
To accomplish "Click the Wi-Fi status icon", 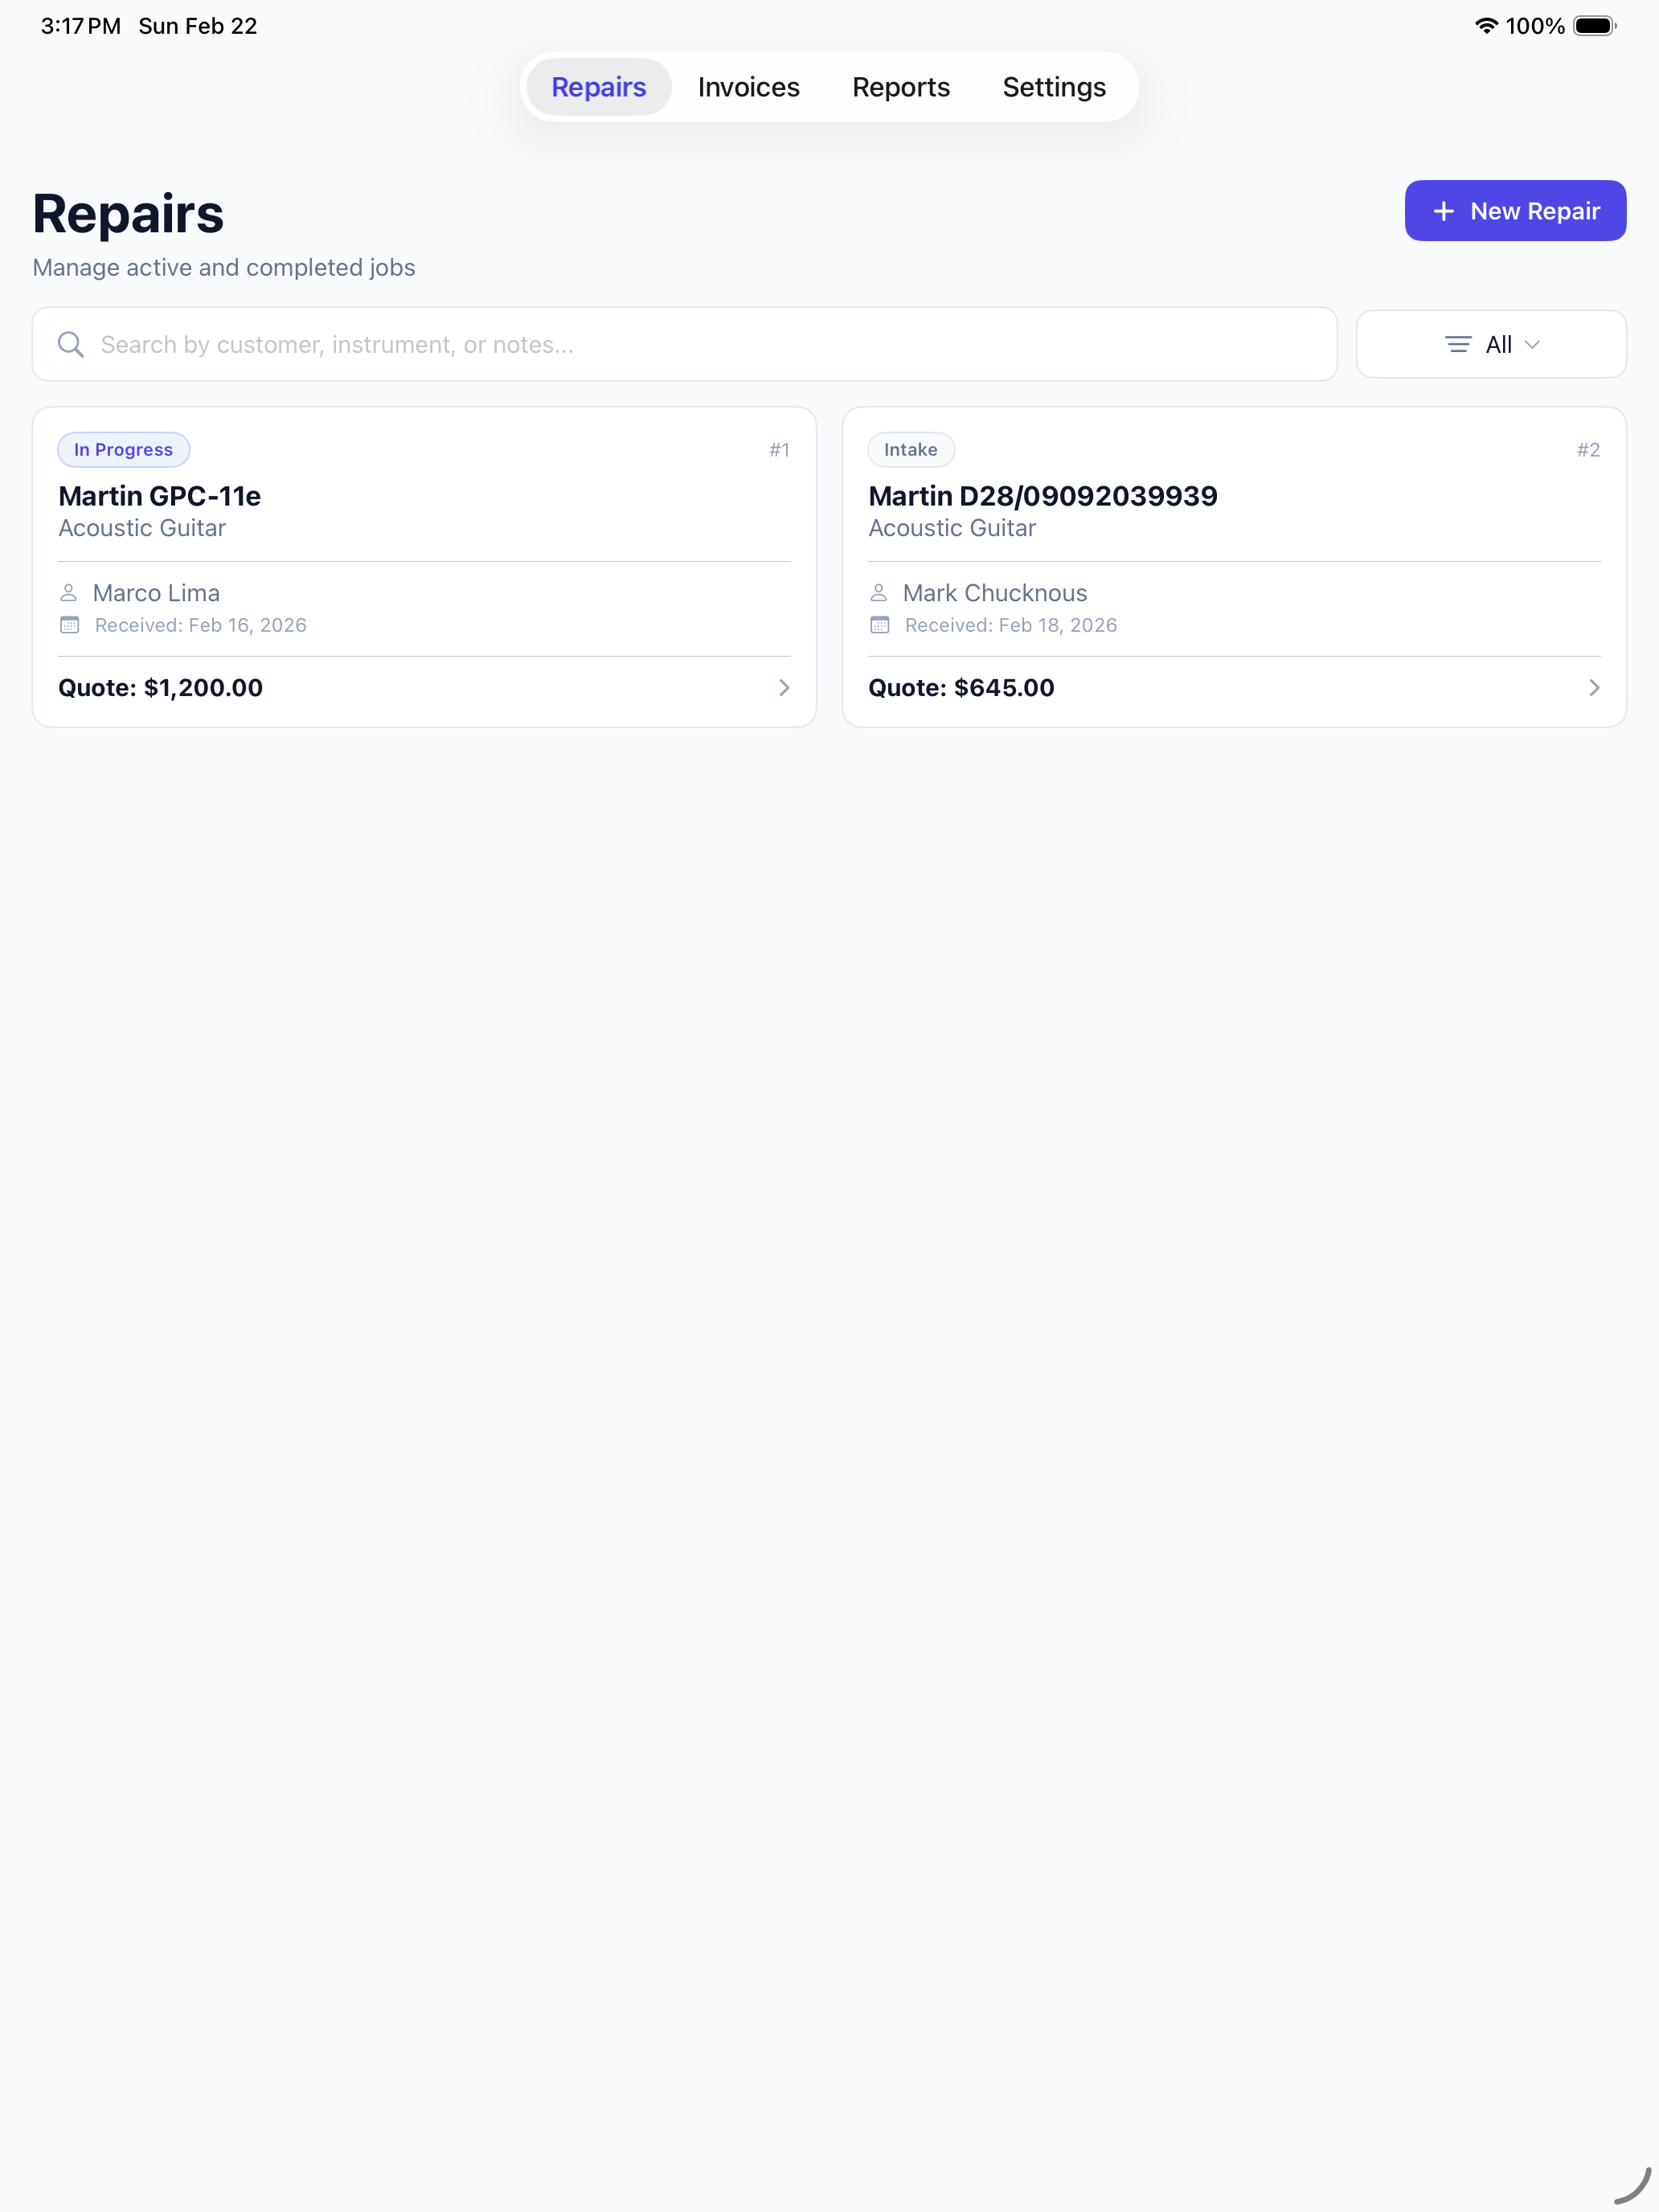I will [1487, 26].
